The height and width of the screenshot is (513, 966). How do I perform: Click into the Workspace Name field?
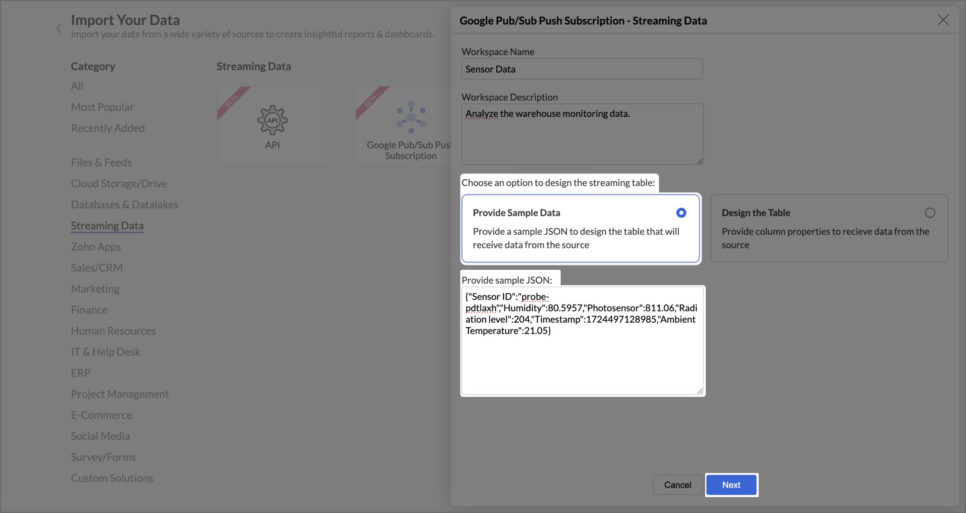click(x=582, y=69)
